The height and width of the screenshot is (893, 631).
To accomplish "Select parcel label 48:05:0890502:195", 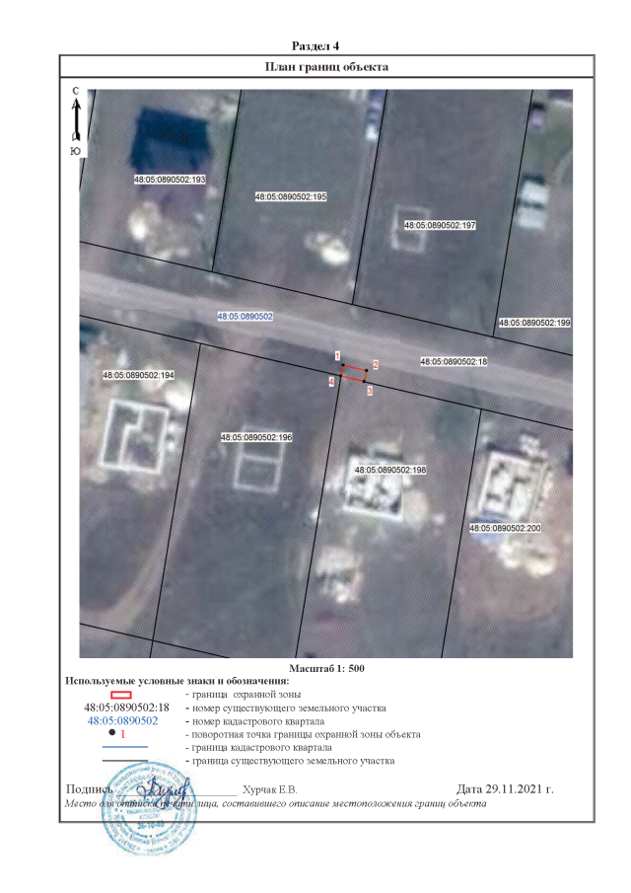I will tap(290, 197).
